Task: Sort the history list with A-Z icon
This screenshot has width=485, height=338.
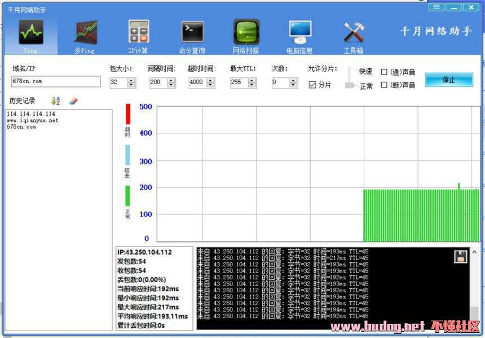Action: pos(56,101)
